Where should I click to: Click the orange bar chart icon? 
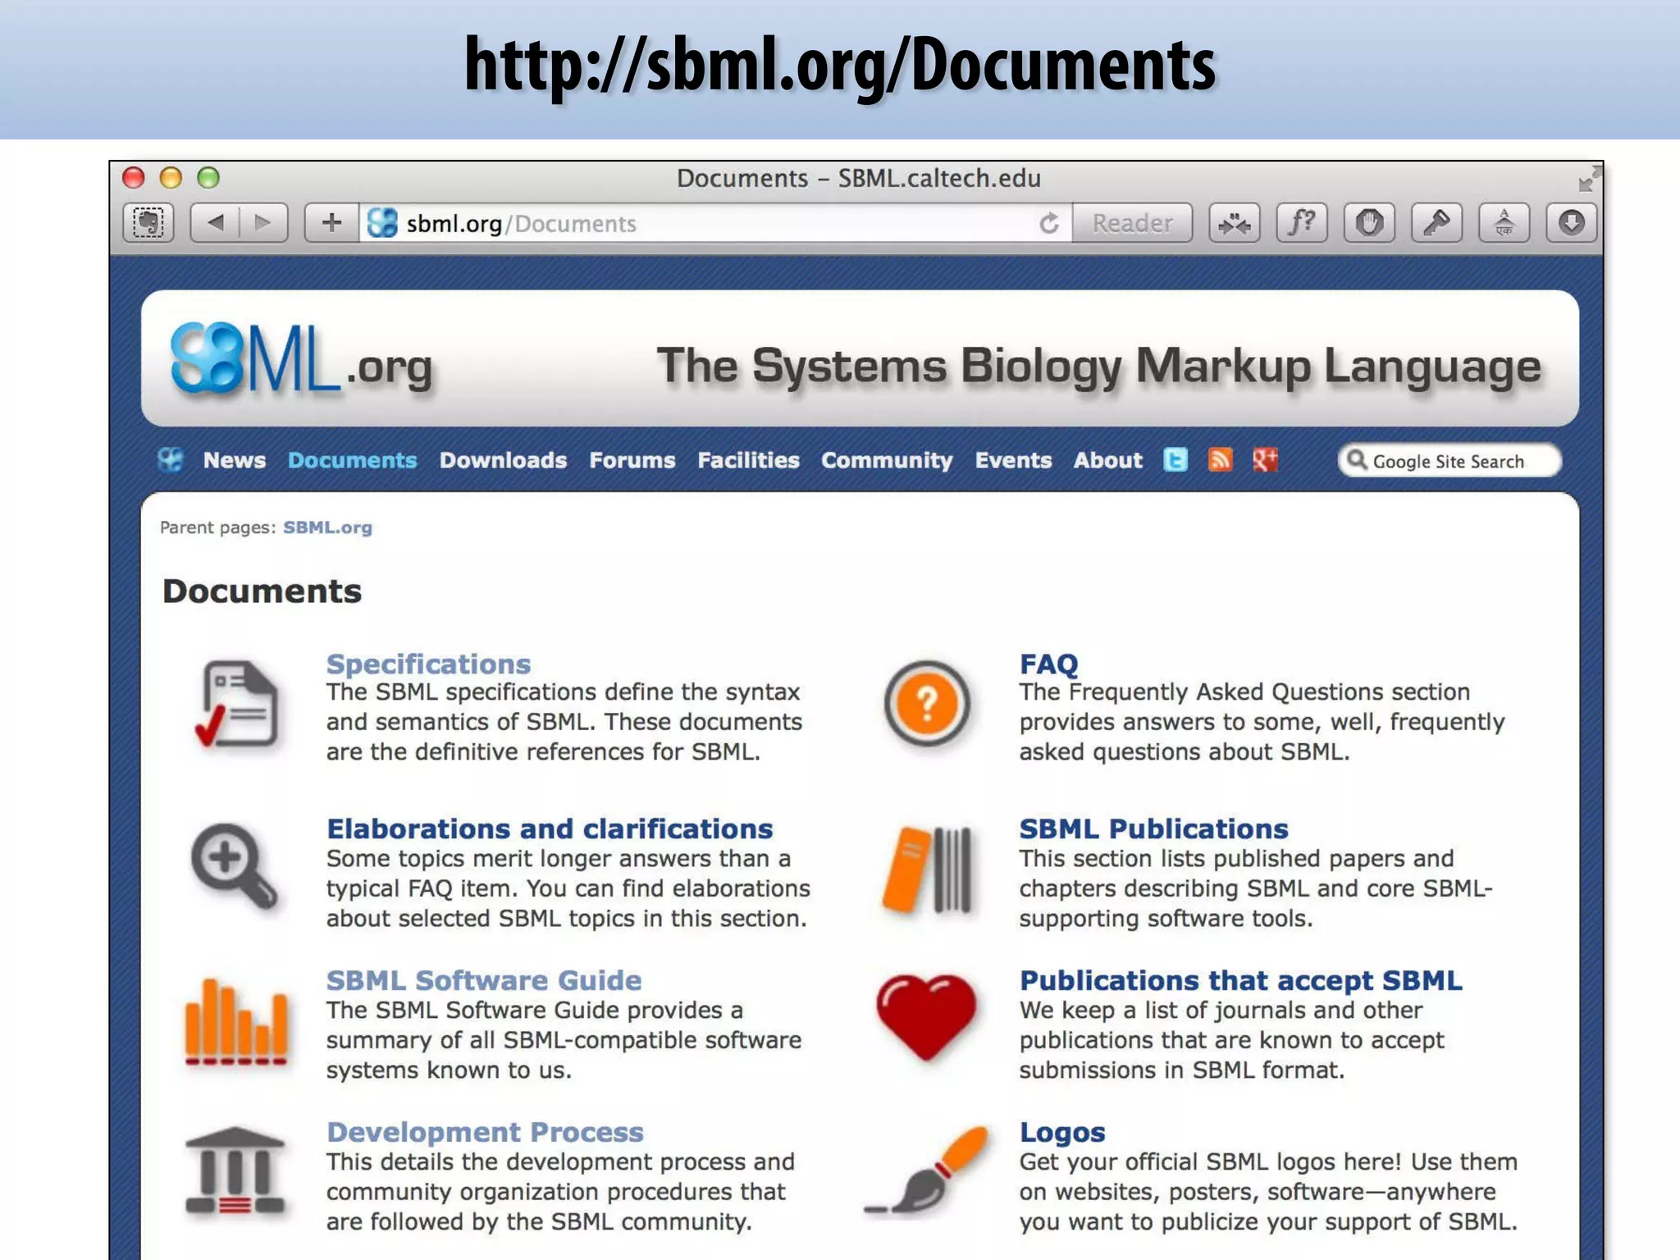point(236,1021)
